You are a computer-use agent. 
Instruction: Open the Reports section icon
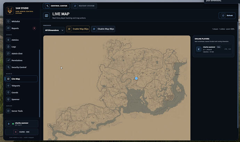[8, 28]
